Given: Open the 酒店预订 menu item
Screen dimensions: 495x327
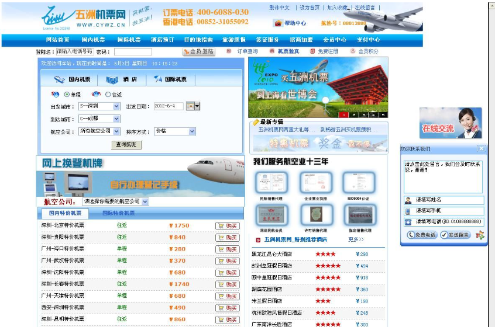Looking at the screenshot, I should pyautogui.click(x=162, y=40).
